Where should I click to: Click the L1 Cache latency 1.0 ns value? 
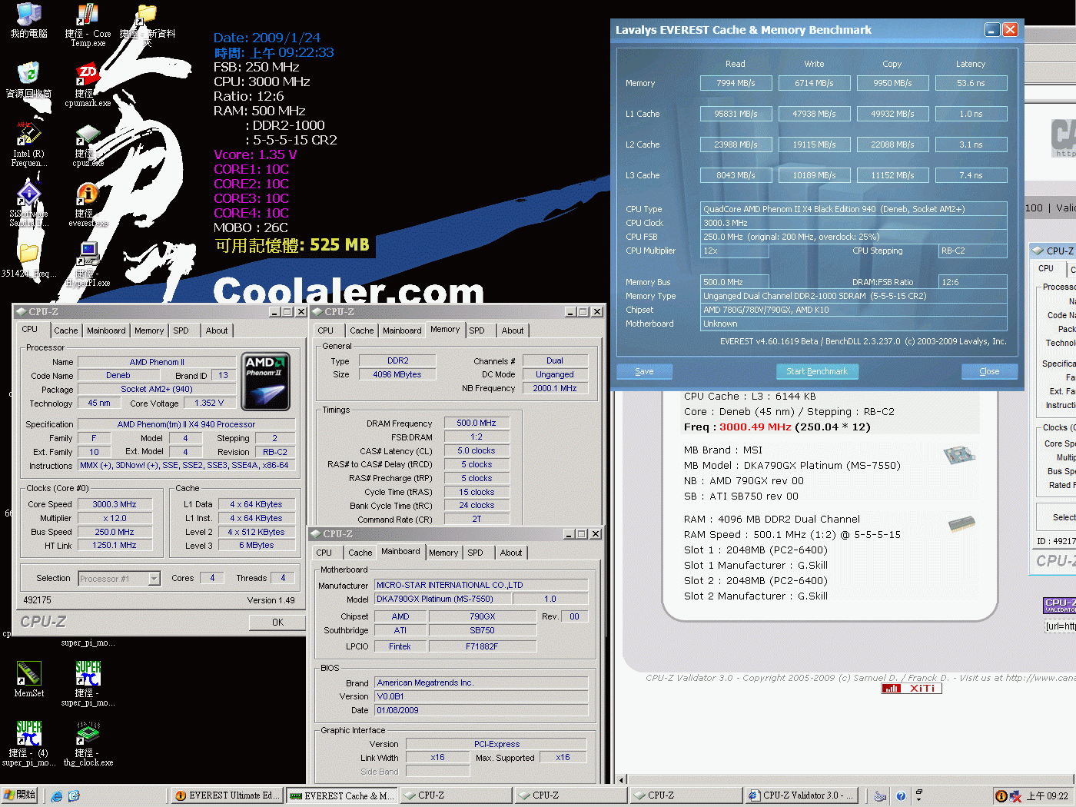point(971,114)
